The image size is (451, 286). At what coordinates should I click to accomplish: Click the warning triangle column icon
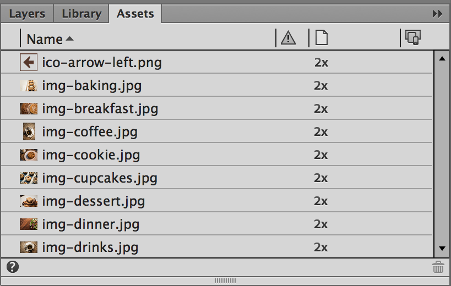pyautogui.click(x=288, y=38)
